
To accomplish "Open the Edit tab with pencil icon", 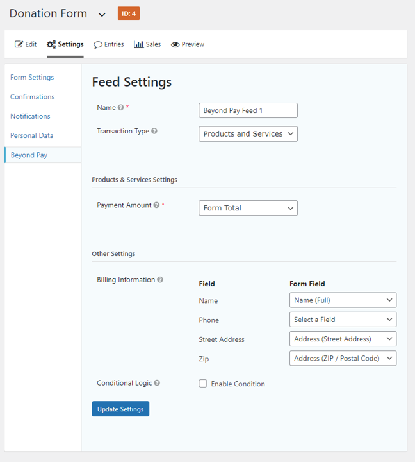I will (26, 44).
